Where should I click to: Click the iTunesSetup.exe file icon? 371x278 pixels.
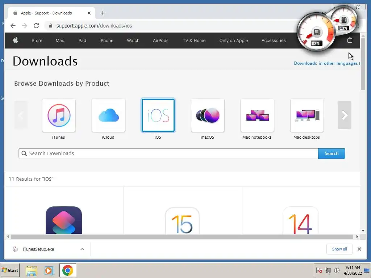click(15, 249)
